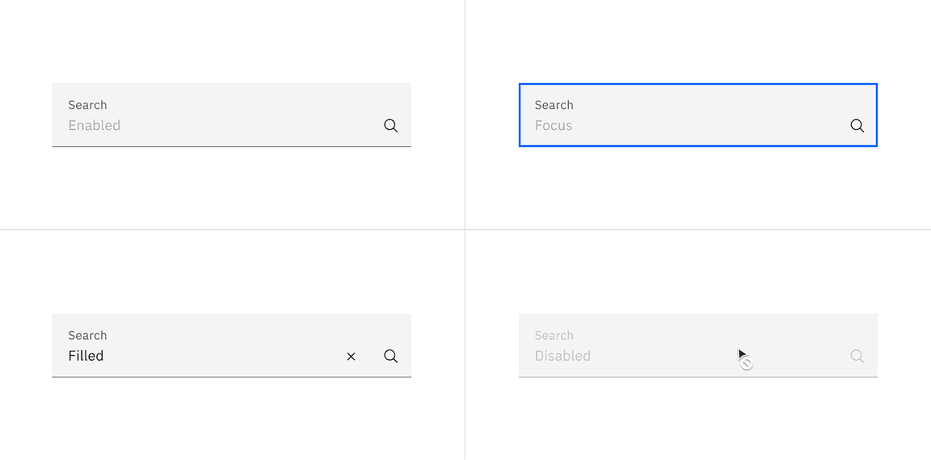The width and height of the screenshot is (931, 460).
Task: Click the 'Search' label above 'Focus'
Action: point(554,105)
